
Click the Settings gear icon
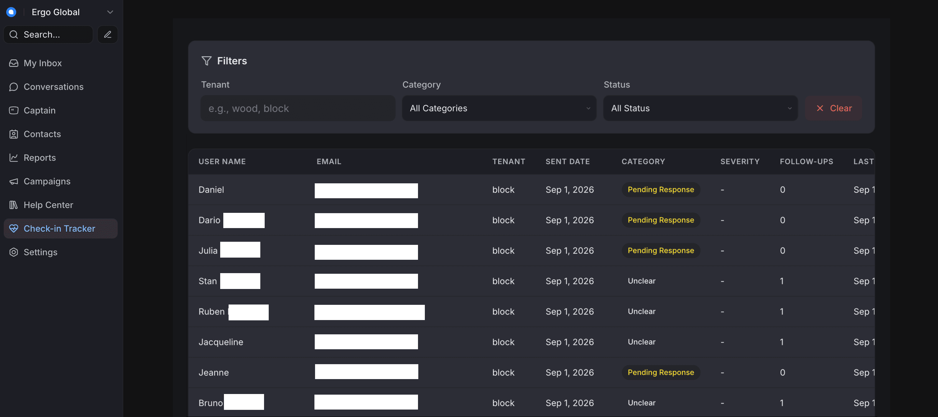click(13, 252)
